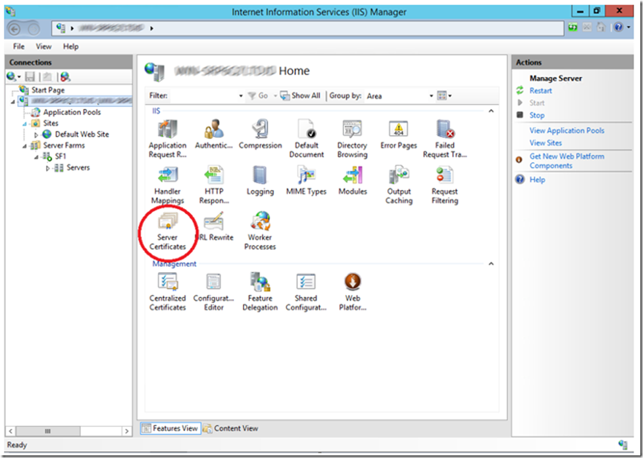This screenshot has width=643, height=458.
Task: Select the SF1 server farm node
Action: (x=61, y=156)
